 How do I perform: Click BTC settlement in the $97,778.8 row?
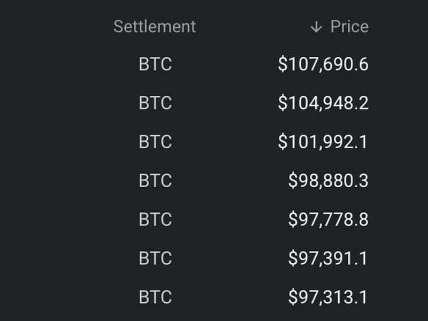(155, 220)
